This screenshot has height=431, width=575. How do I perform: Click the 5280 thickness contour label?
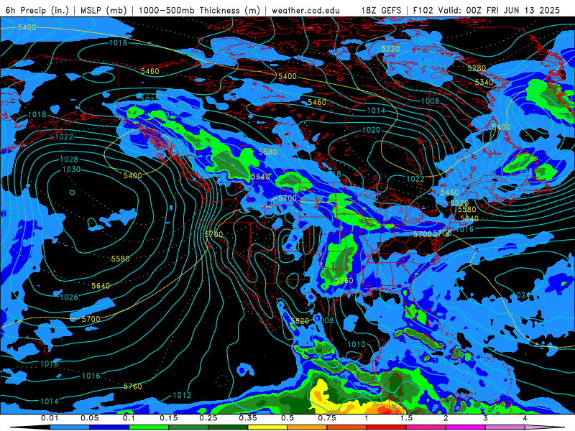pyautogui.click(x=477, y=68)
